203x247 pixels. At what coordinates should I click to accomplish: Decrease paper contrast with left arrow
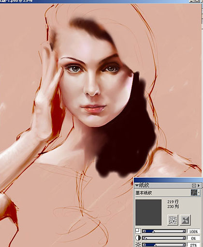(144, 238)
